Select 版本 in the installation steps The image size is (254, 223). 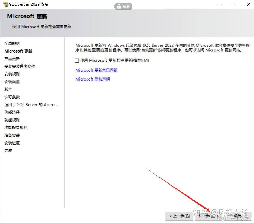[8, 89]
